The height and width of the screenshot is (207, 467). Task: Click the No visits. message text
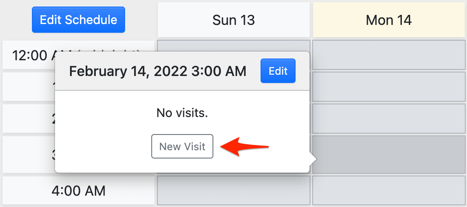click(x=182, y=114)
